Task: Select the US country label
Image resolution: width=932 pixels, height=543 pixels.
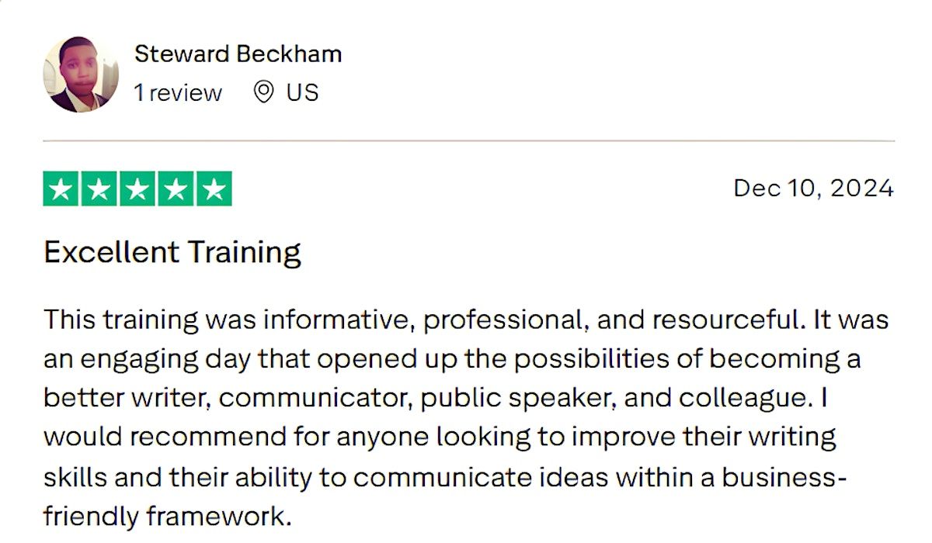Action: (302, 93)
